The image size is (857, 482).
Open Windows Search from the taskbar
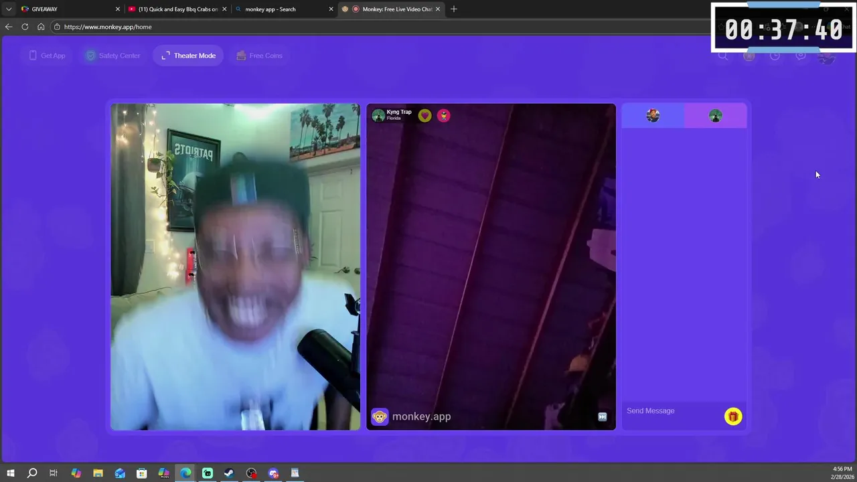click(31, 473)
